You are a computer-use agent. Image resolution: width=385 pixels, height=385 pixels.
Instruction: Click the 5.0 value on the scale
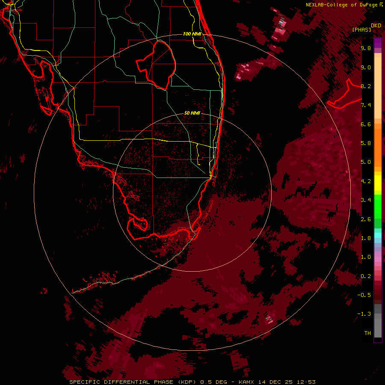click(x=366, y=162)
